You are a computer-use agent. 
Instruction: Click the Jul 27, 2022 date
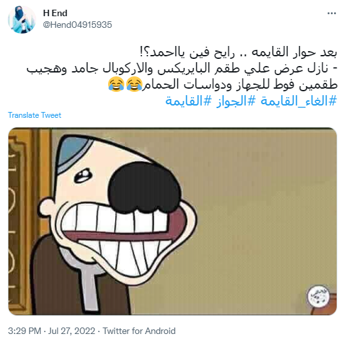click(x=72, y=331)
